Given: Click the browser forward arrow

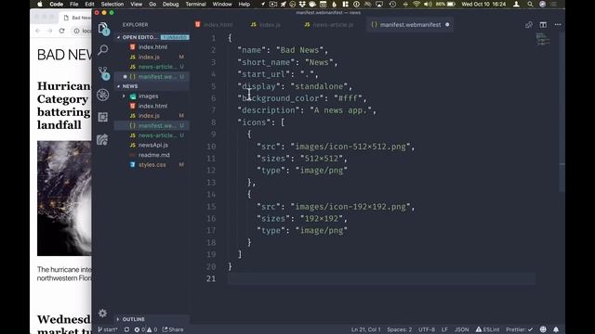Looking at the screenshot, I should 49,31.
